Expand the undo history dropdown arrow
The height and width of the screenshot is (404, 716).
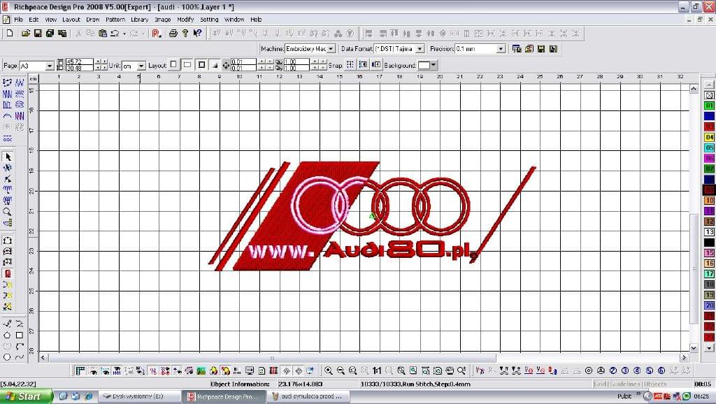pos(124,34)
